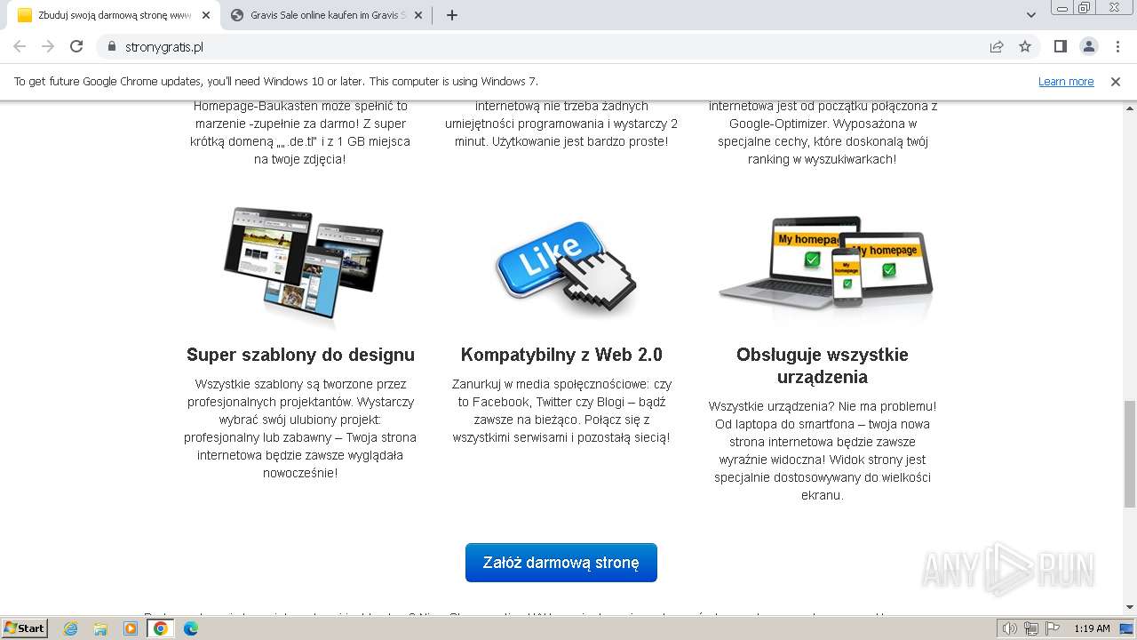Open Action Center flag tray icon

click(x=1053, y=628)
